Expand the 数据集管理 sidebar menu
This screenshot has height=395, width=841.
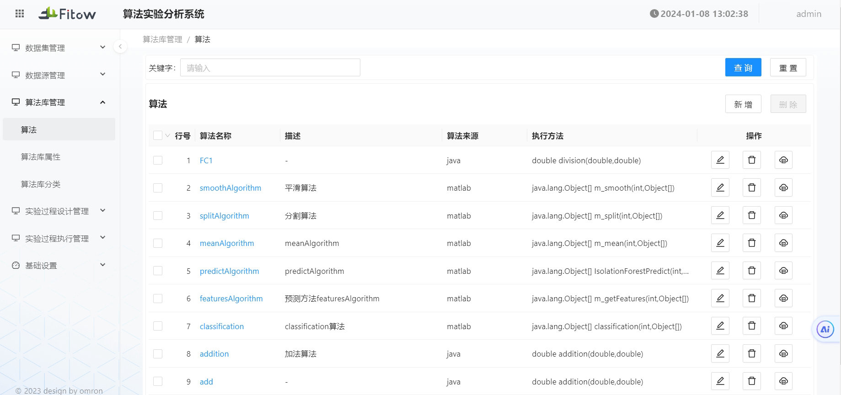click(59, 48)
